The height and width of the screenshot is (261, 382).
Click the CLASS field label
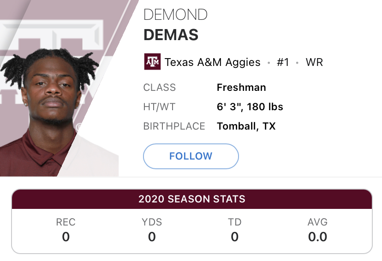pos(160,88)
